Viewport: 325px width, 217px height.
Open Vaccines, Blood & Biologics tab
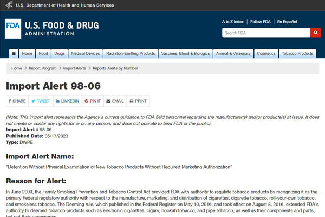click(x=185, y=53)
